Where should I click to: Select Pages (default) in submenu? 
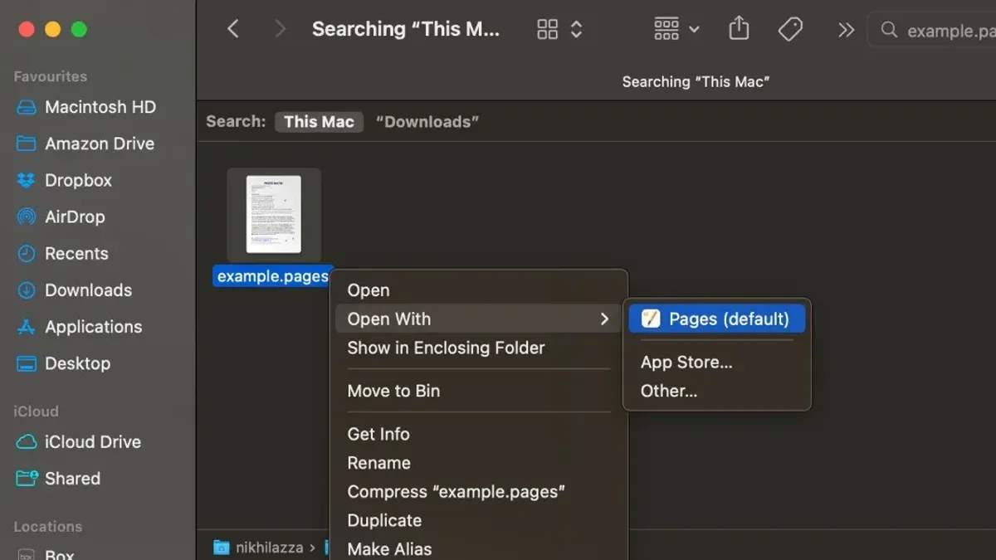point(716,319)
